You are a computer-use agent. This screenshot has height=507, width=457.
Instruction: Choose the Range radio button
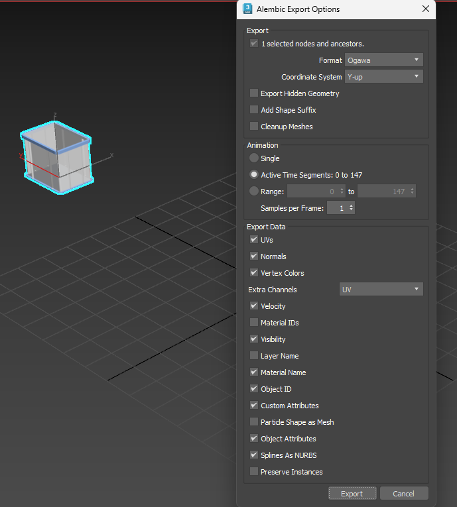[x=254, y=192]
